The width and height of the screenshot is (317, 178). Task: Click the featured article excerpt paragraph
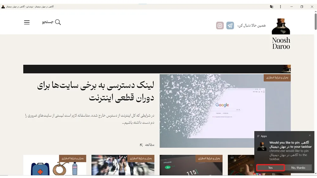click(x=90, y=119)
